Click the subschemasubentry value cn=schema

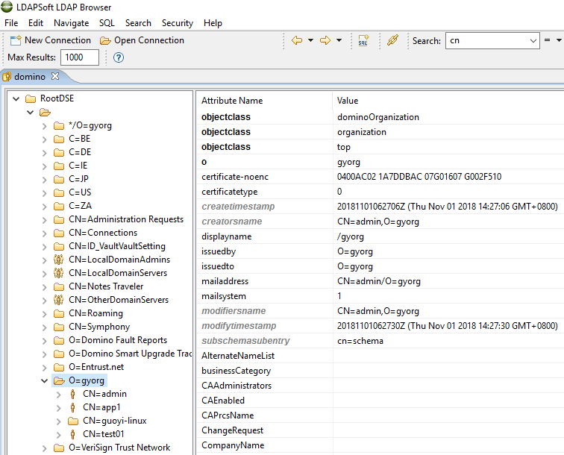pyautogui.click(x=360, y=341)
